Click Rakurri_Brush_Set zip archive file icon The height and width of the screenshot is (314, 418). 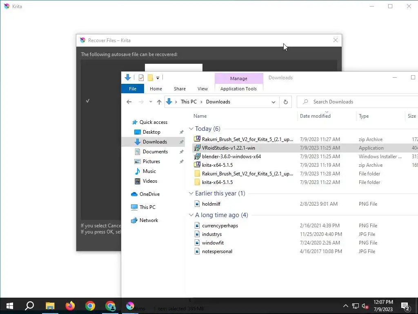tap(197, 139)
